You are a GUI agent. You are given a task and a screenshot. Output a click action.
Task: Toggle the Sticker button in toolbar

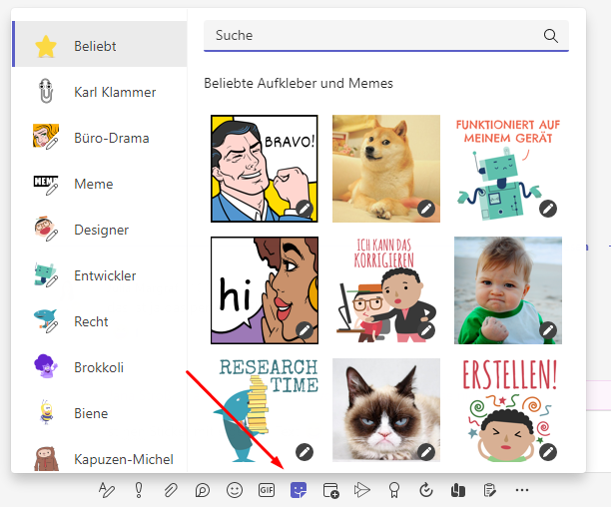pyautogui.click(x=298, y=490)
